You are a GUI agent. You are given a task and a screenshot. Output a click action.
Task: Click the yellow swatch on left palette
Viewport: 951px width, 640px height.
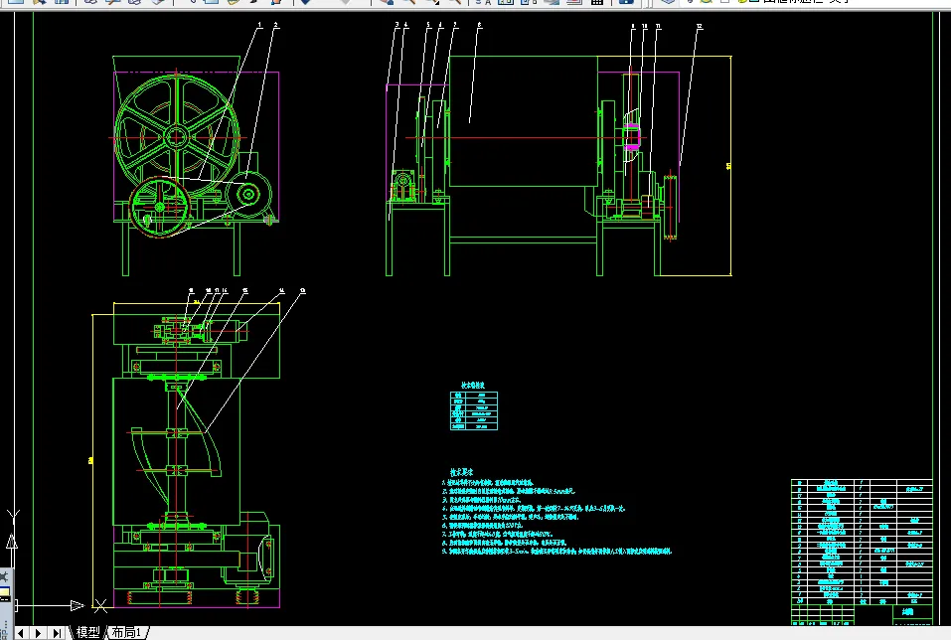coord(4,592)
